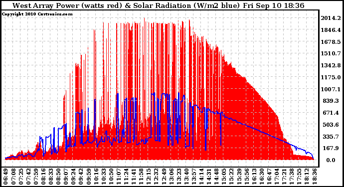The height and width of the screenshot is (187, 344).
Task: Click the 09:42 time label
Action: pos(81,176)
